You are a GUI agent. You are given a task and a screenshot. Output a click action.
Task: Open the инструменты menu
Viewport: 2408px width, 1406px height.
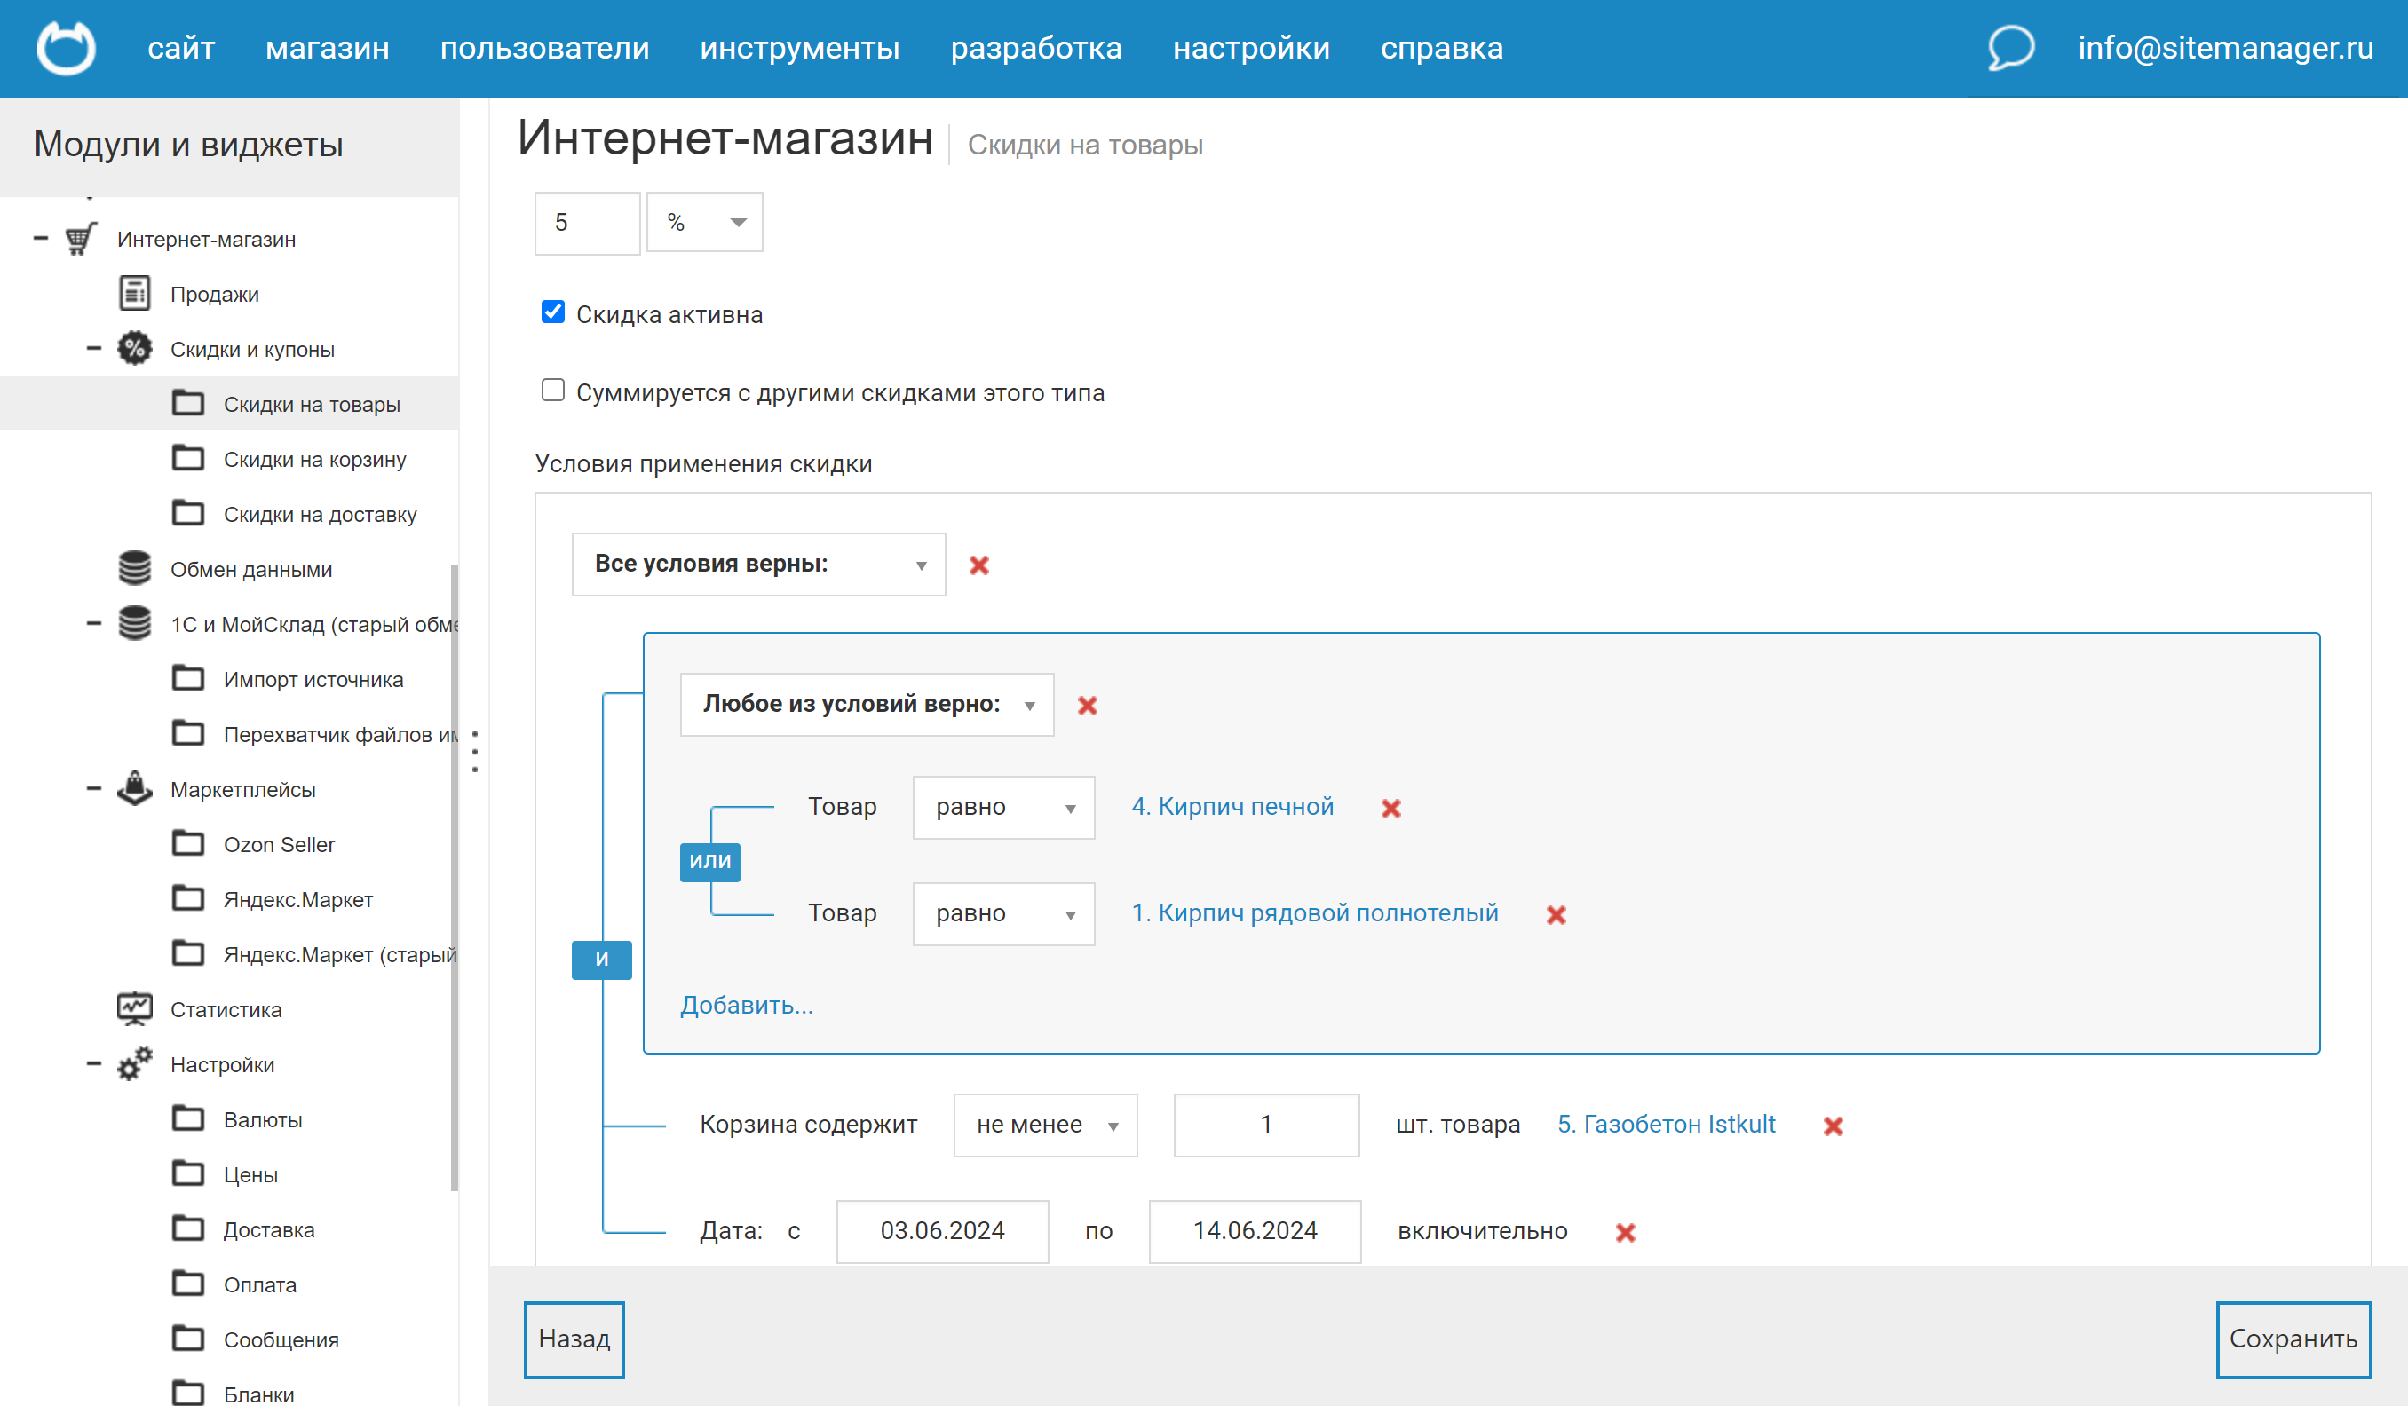pos(800,48)
